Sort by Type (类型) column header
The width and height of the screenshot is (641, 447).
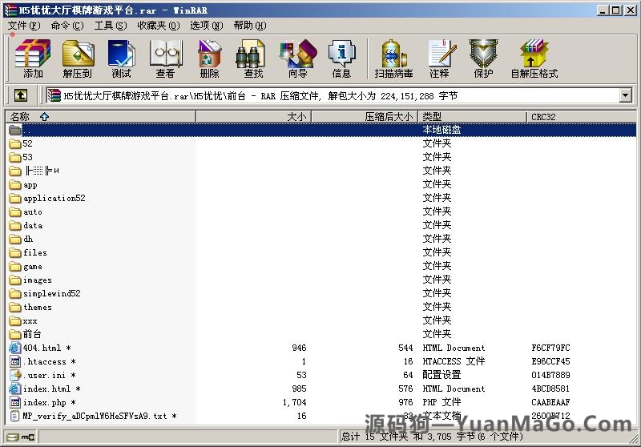(472, 117)
